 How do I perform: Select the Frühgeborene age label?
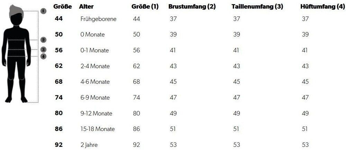point(98,19)
